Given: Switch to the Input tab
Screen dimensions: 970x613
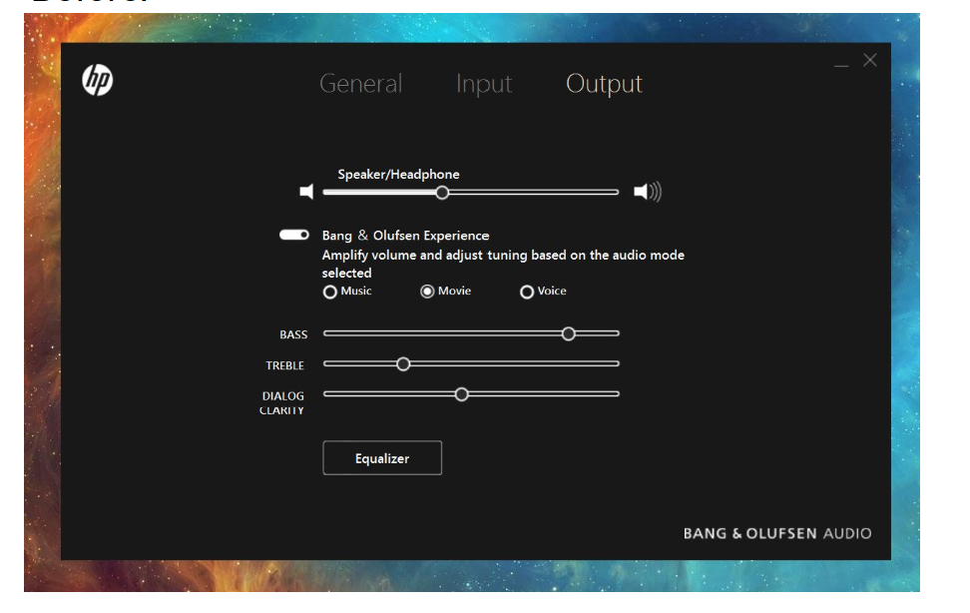Looking at the screenshot, I should [x=484, y=84].
